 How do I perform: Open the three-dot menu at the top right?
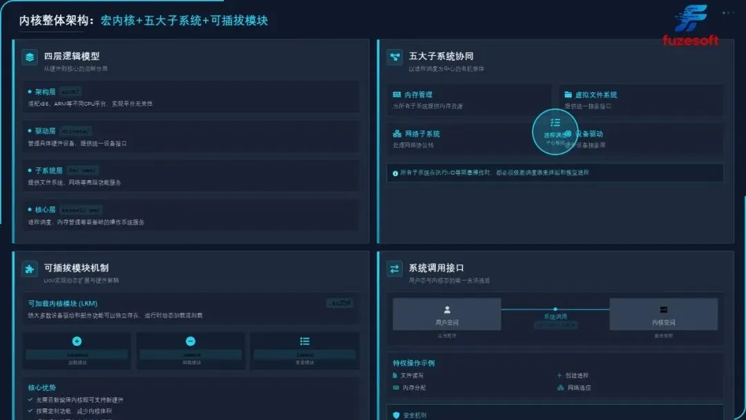[x=728, y=13]
